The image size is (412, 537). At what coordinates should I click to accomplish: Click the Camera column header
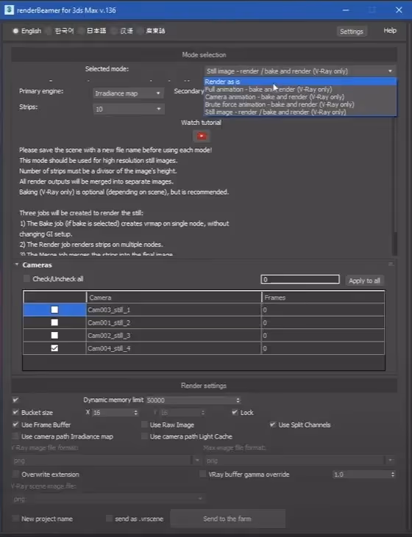tap(174, 298)
